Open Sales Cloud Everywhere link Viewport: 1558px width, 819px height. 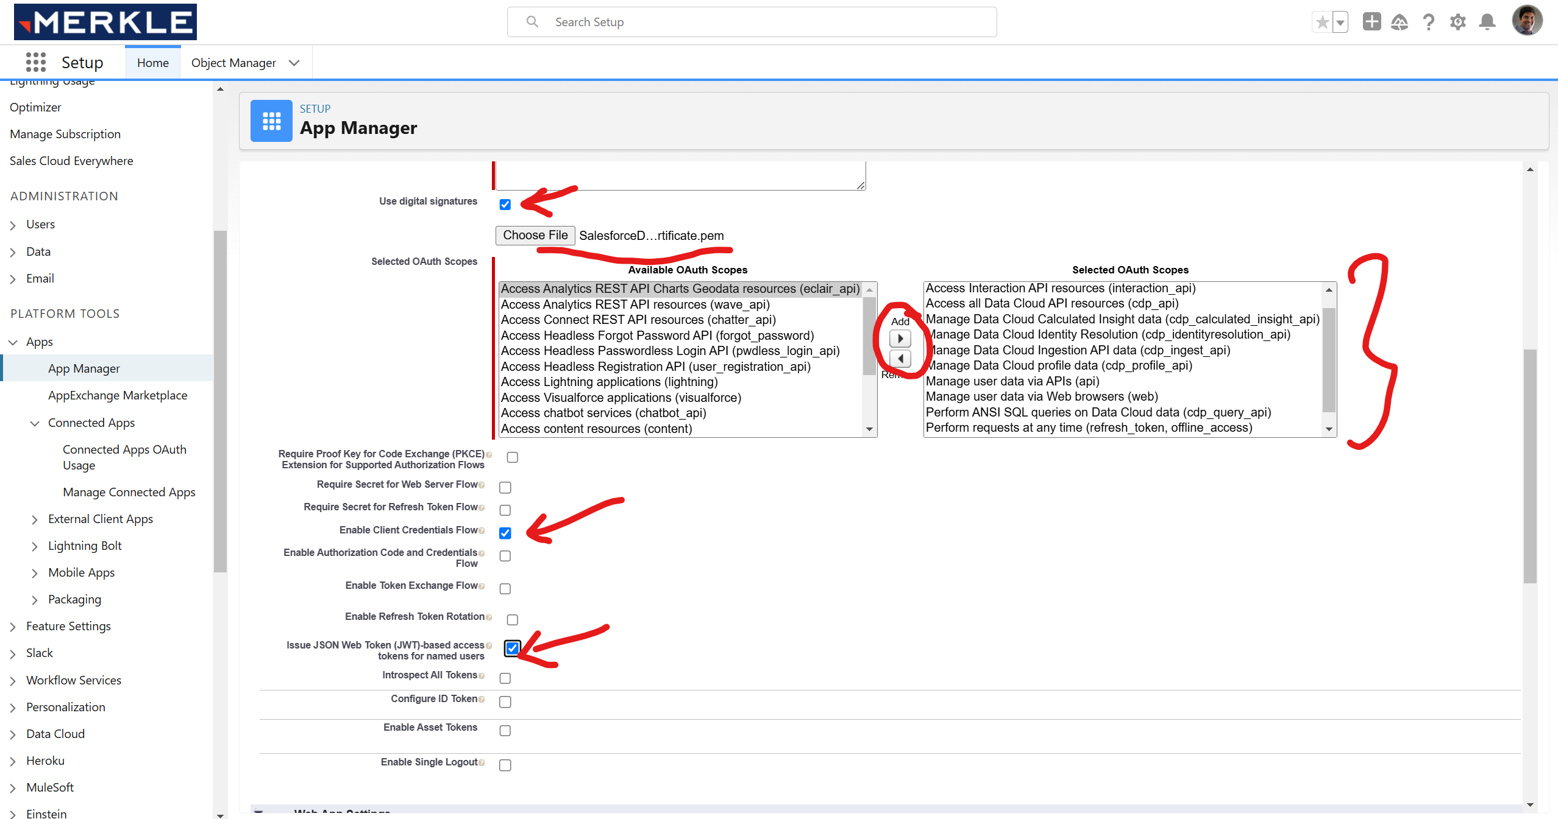(x=71, y=161)
